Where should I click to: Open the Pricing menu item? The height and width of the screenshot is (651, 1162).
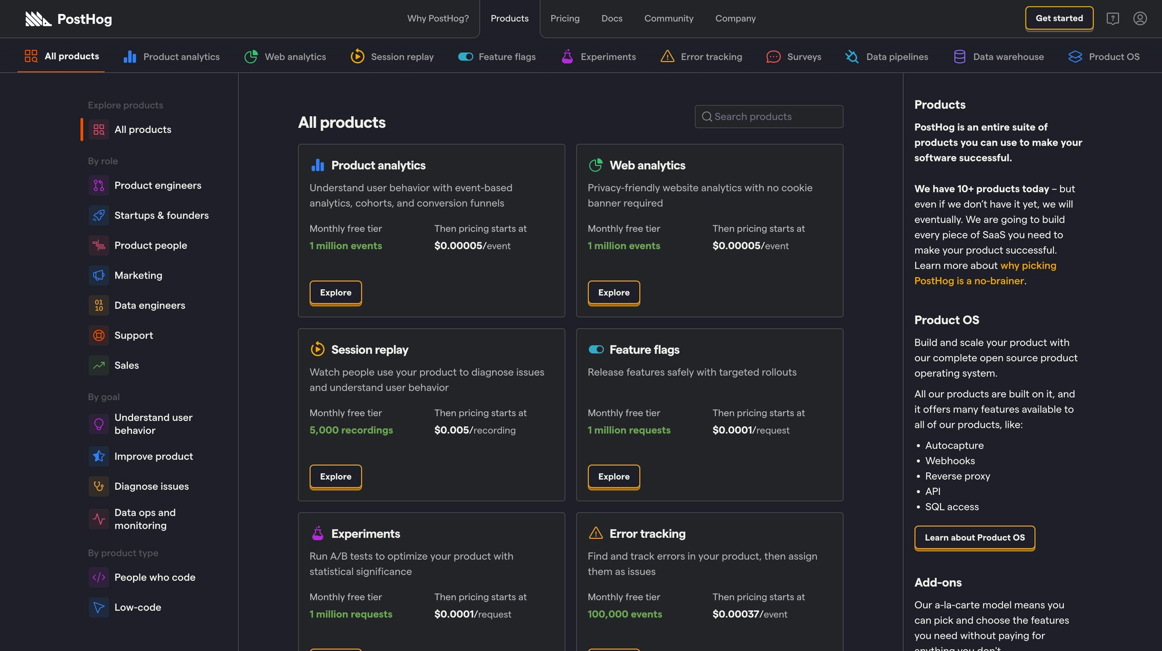[565, 19]
